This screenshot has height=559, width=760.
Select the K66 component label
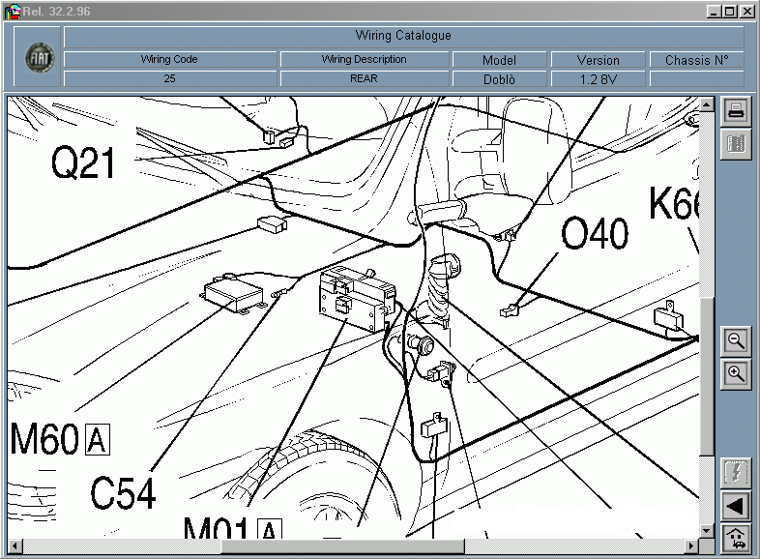click(x=674, y=202)
